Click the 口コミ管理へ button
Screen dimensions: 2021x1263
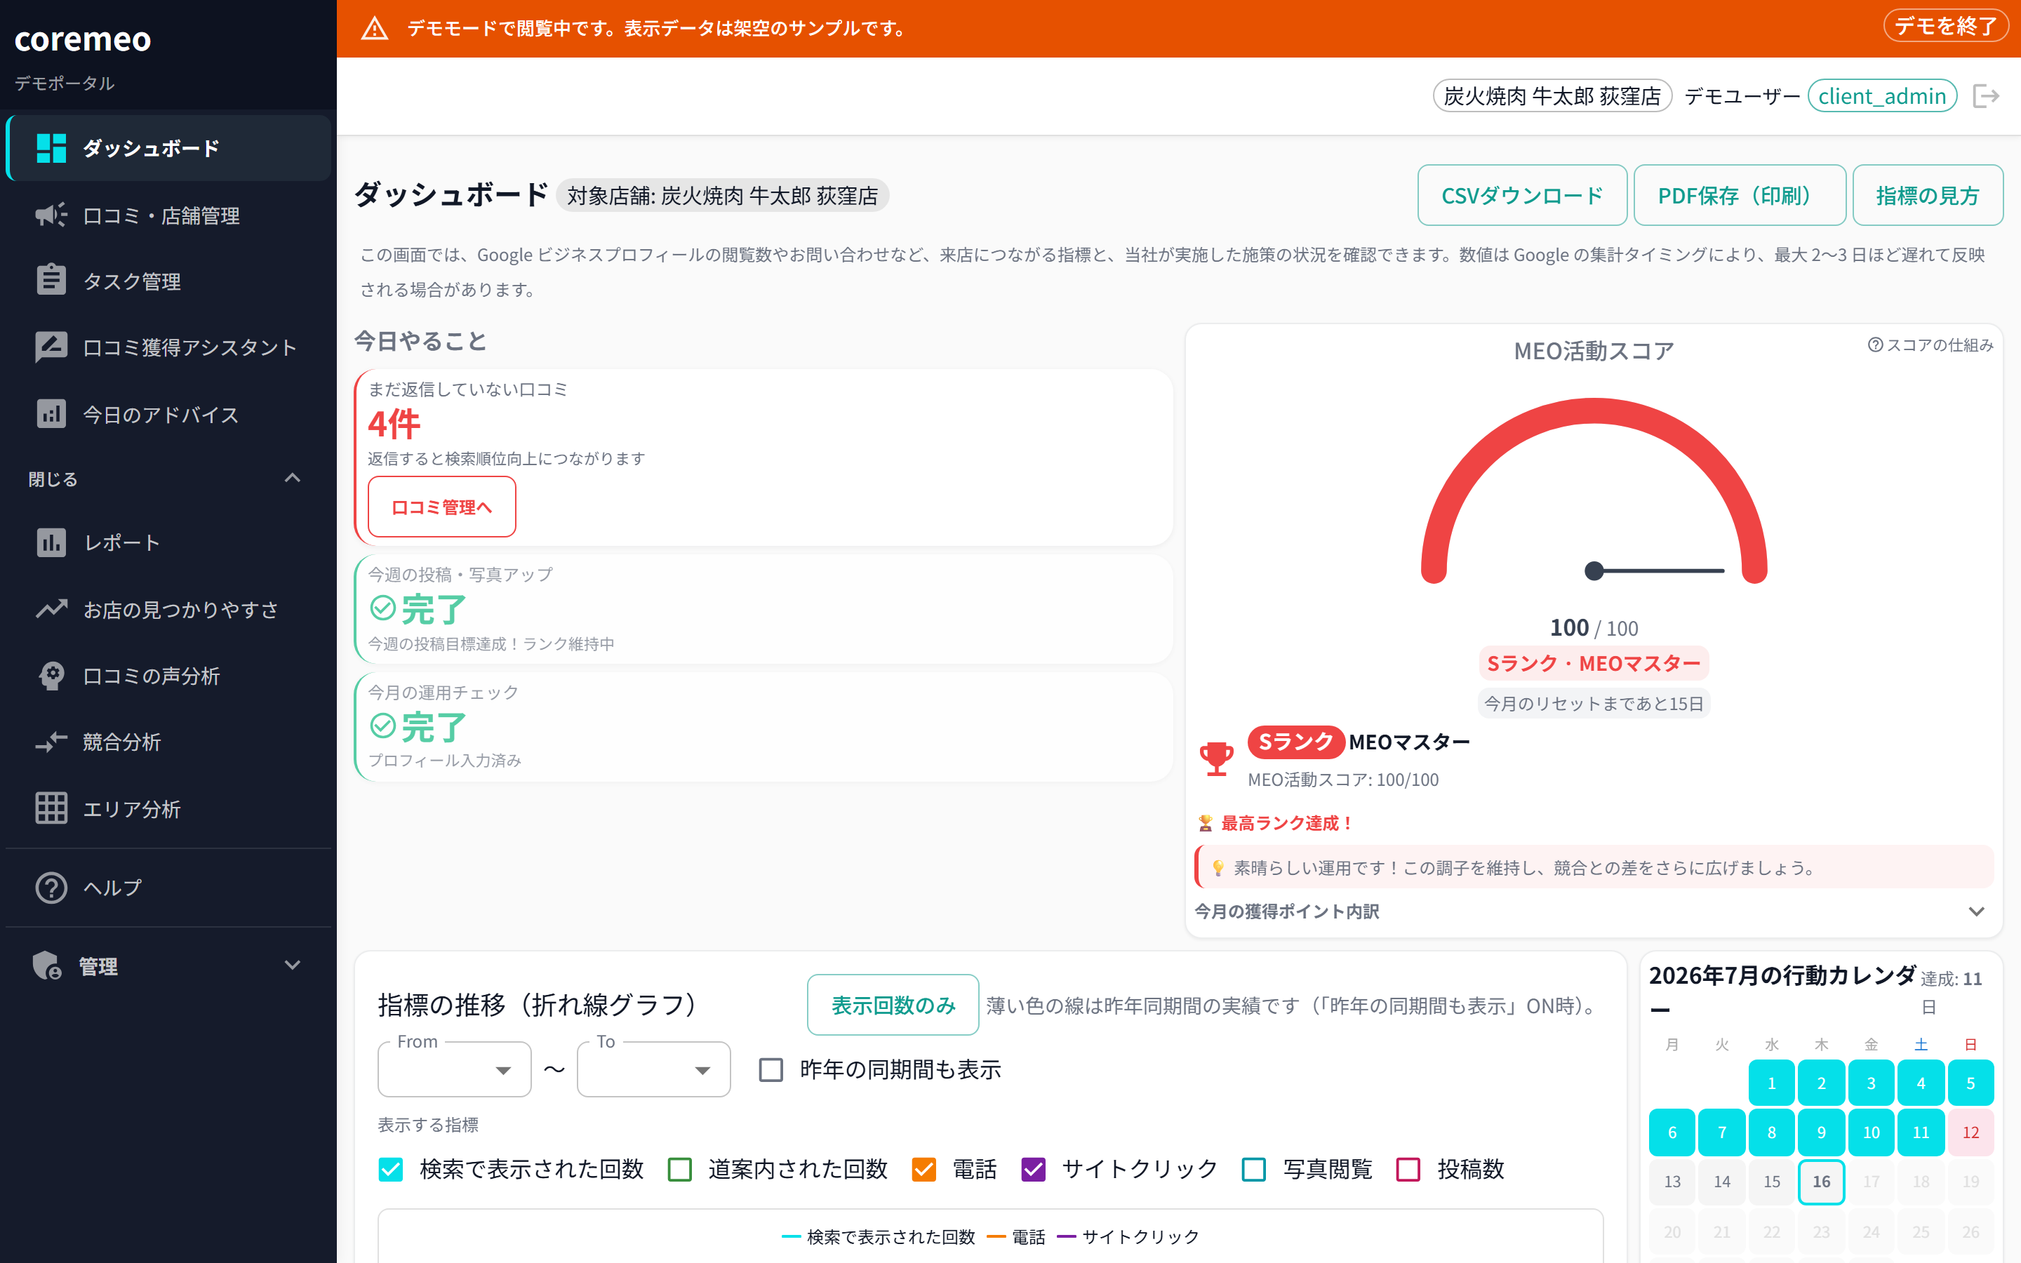click(442, 507)
